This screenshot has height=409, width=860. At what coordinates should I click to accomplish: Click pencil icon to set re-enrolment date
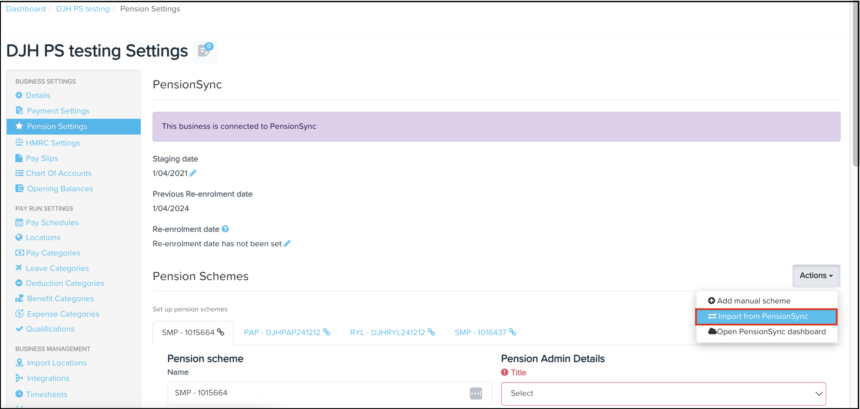[287, 244]
